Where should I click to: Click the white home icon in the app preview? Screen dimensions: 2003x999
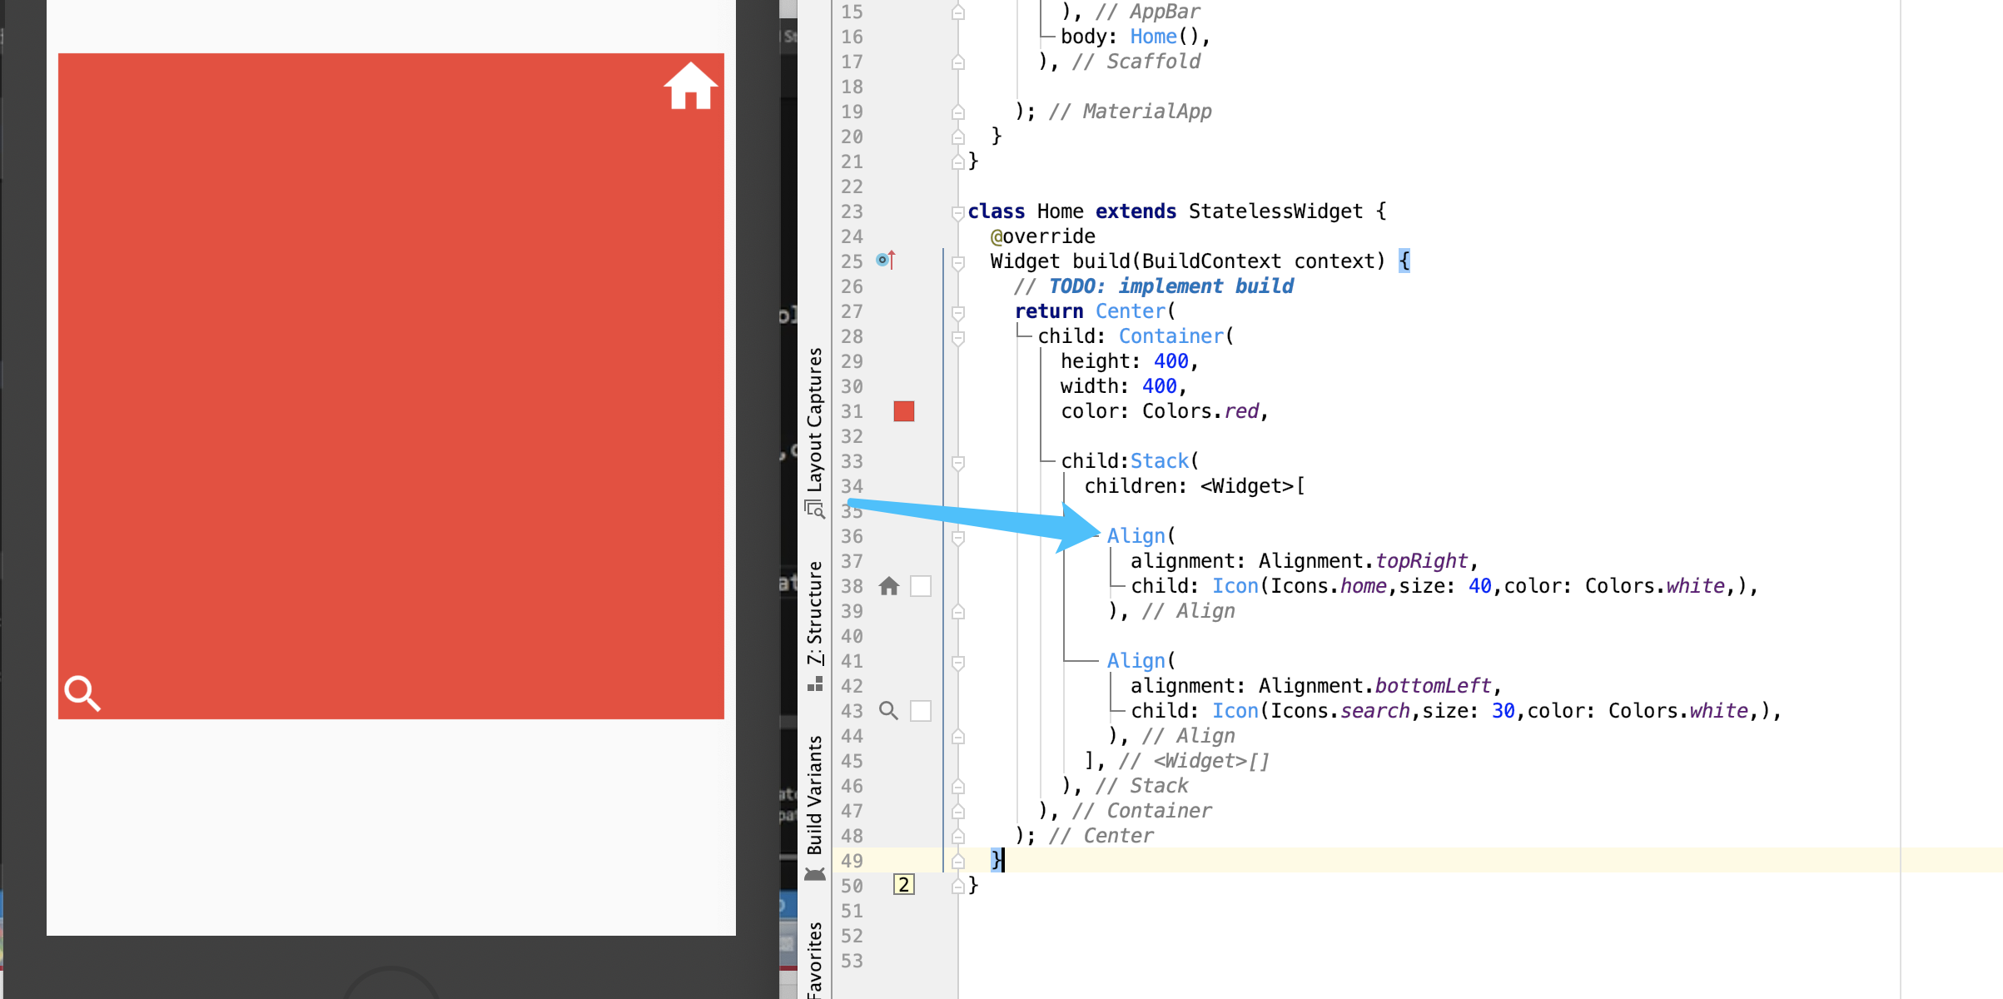pyautogui.click(x=690, y=86)
